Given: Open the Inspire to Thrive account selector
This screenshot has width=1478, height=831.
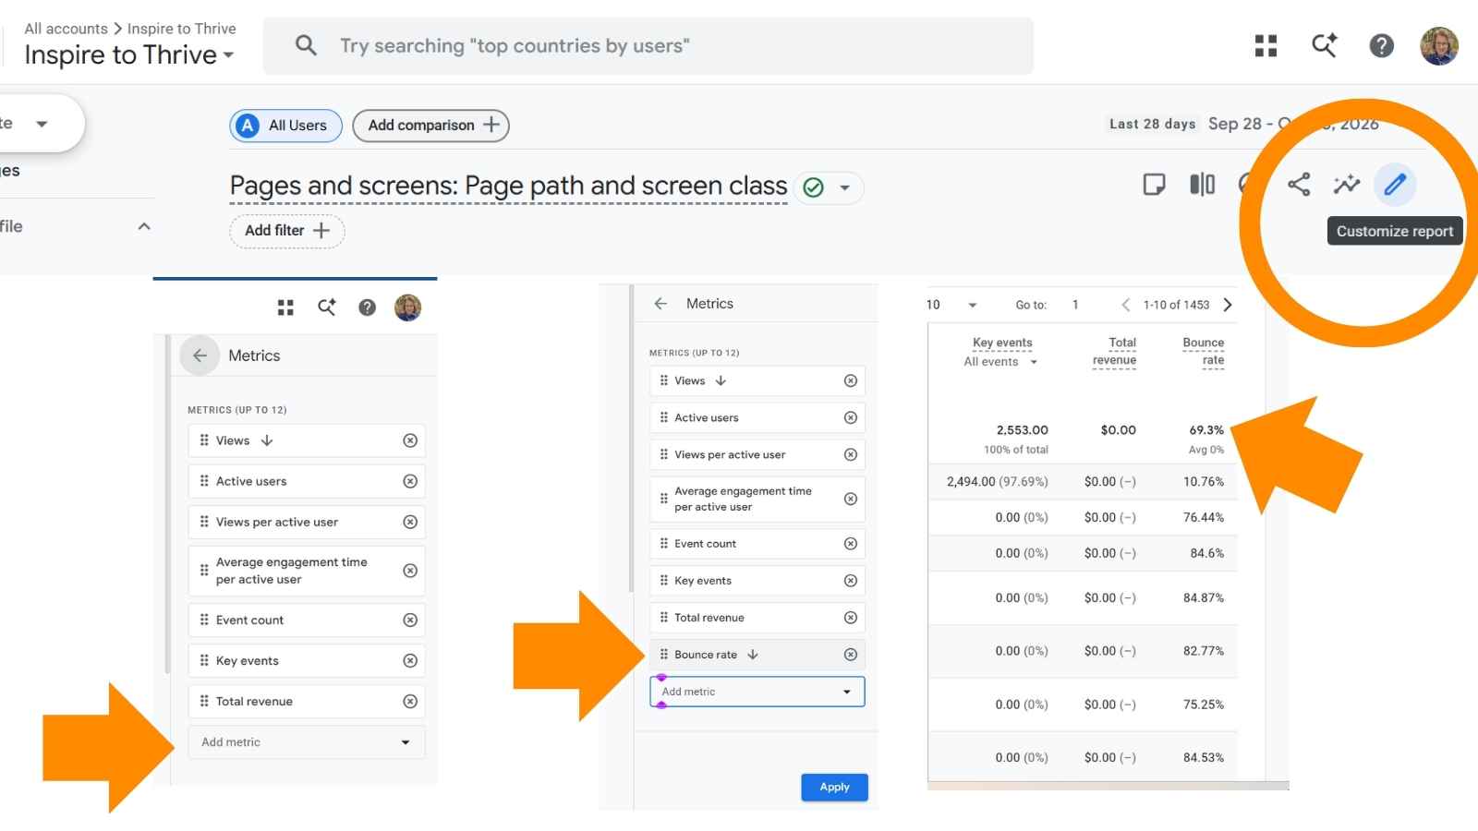Looking at the screenshot, I should pyautogui.click(x=129, y=54).
